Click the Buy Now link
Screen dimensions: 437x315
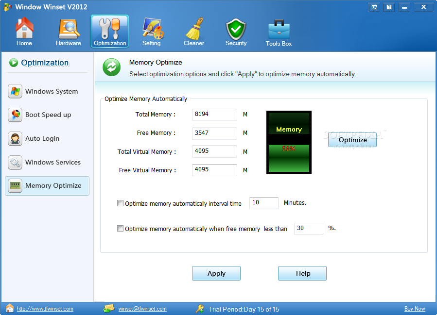click(x=415, y=309)
